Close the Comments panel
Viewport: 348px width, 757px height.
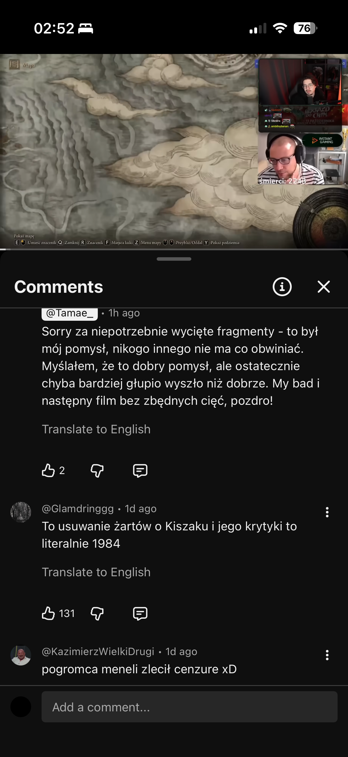[324, 286]
